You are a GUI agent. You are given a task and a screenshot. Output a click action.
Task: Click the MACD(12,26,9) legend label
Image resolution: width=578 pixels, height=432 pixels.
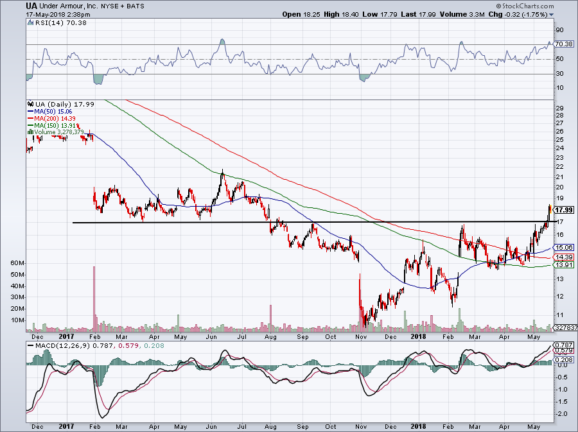tap(63, 346)
